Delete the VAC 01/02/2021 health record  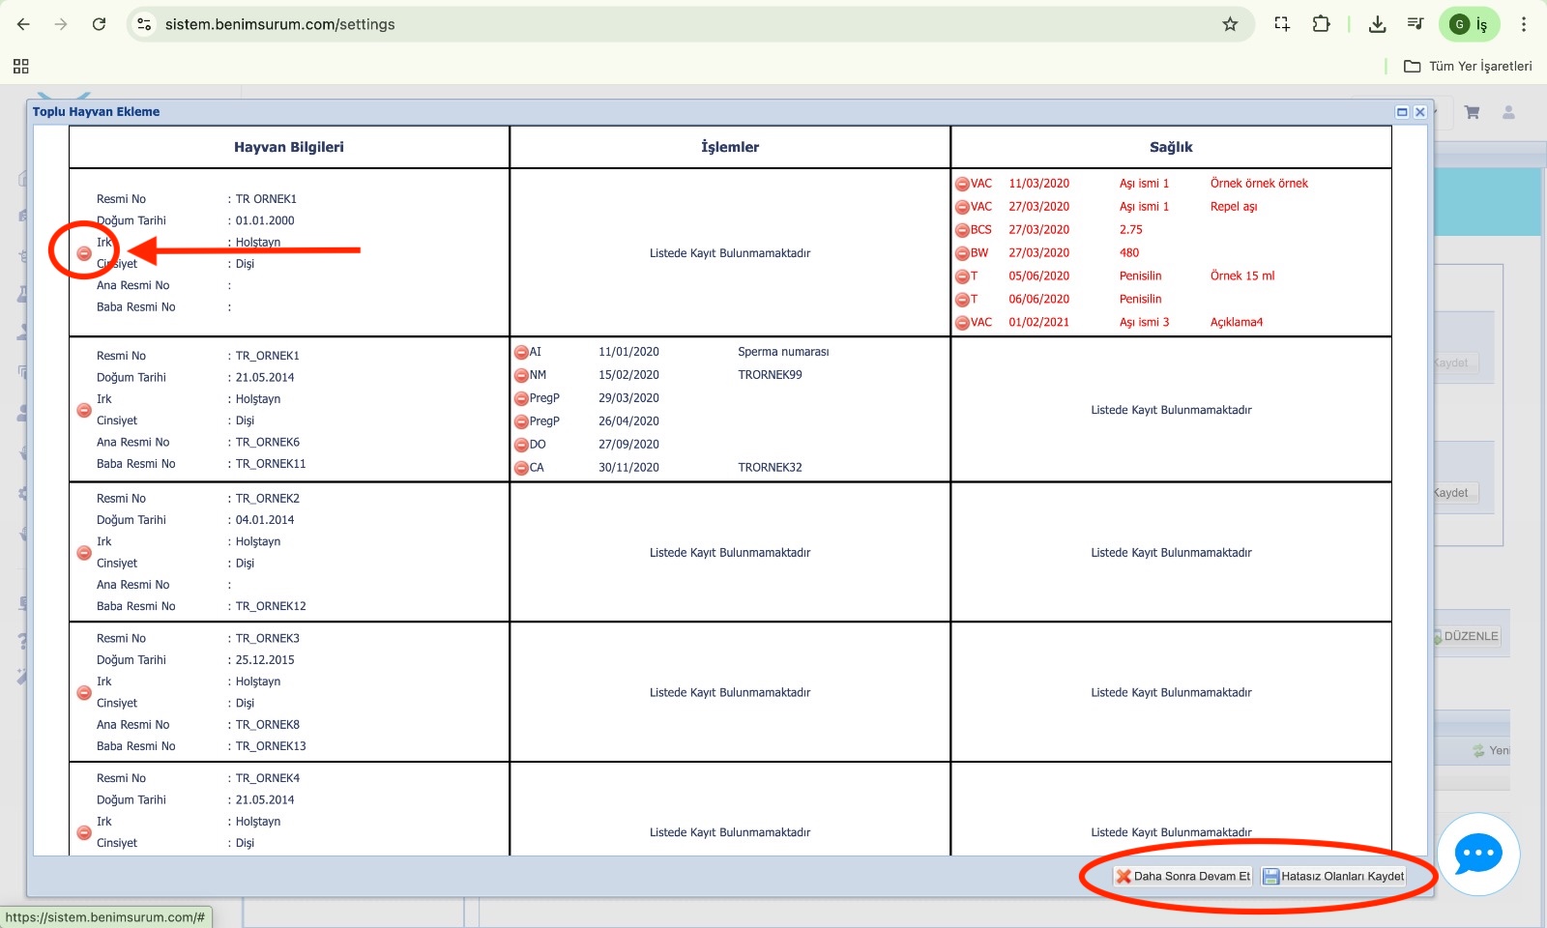962,323
